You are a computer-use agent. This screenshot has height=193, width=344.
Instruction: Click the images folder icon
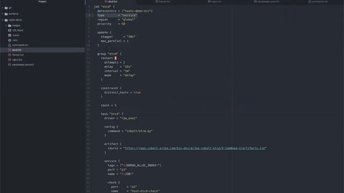coord(10,25)
